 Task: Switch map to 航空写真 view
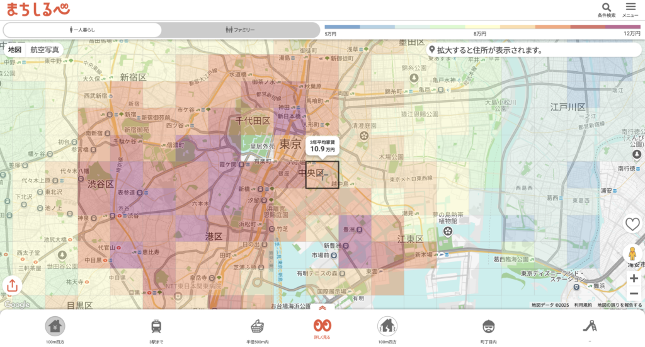coord(45,50)
